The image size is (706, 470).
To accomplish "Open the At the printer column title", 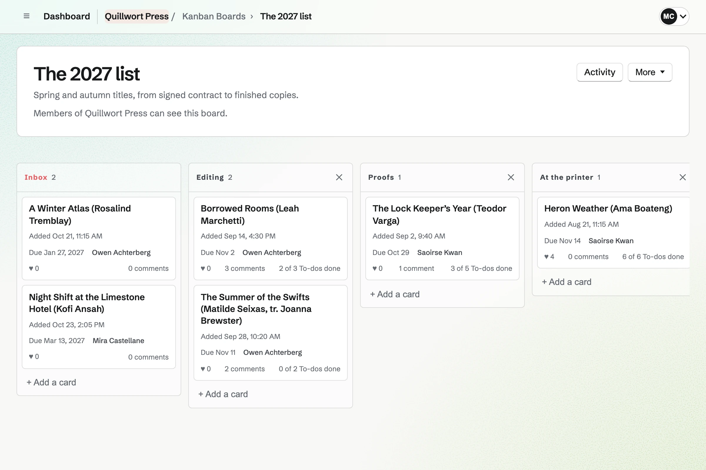I will [567, 177].
